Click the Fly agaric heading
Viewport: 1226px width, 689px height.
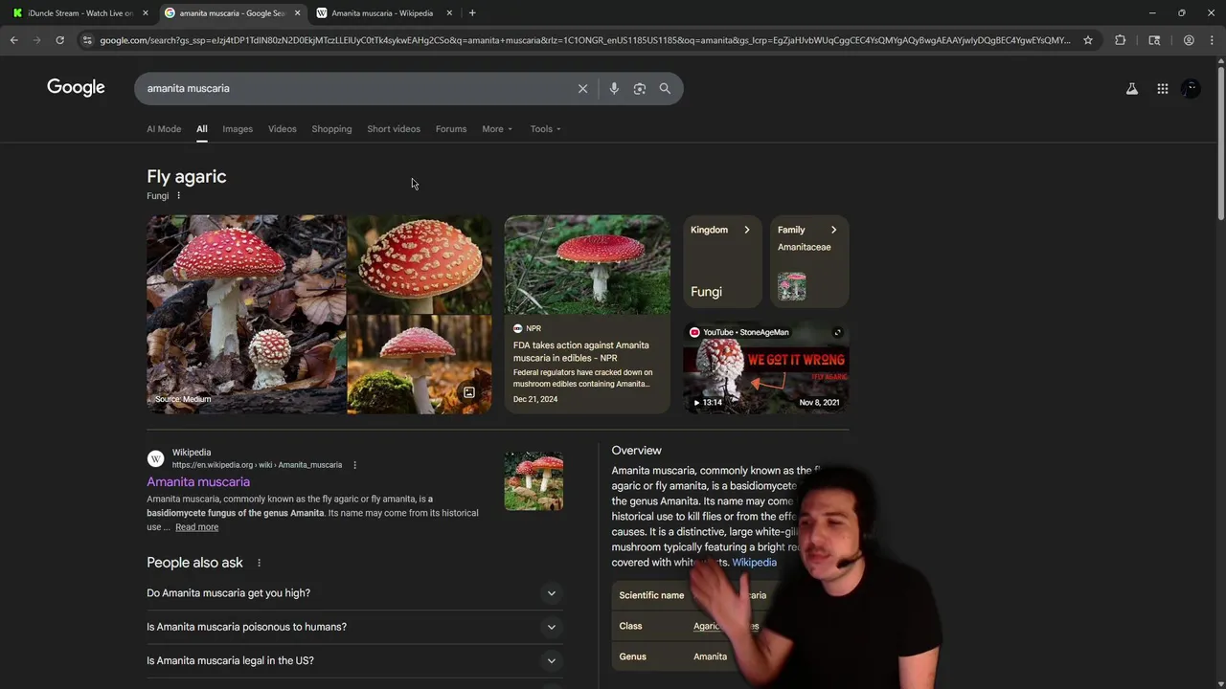pos(187,177)
